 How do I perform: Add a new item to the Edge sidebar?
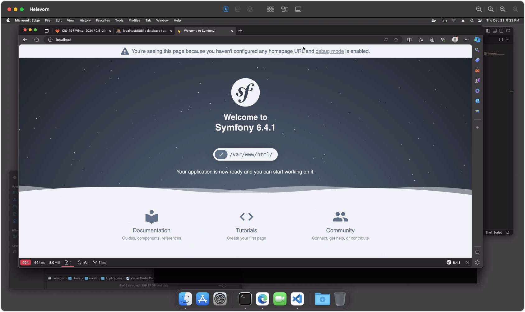(x=477, y=127)
